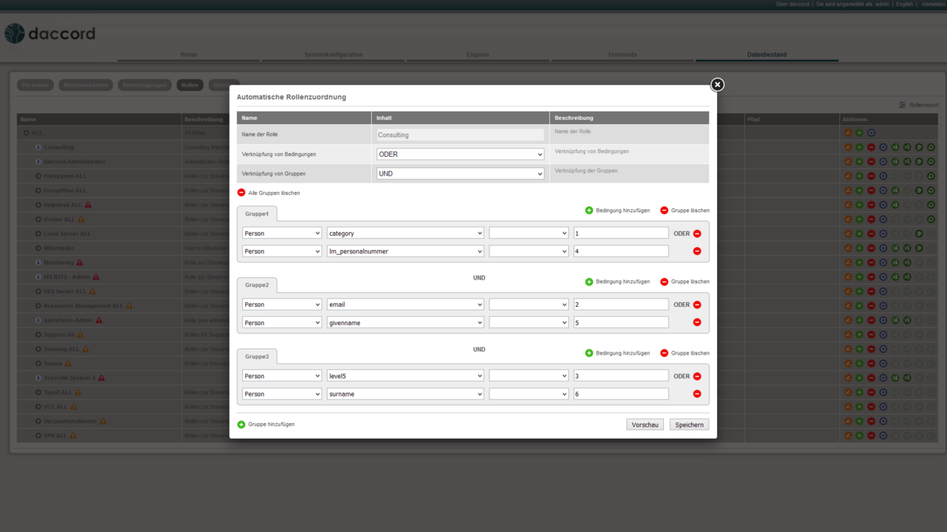Close the Automatische Rollenzuordnung dialog
The width and height of the screenshot is (947, 532).
click(x=717, y=85)
